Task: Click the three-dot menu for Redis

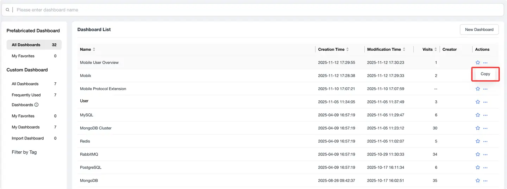Action: pyautogui.click(x=486, y=141)
